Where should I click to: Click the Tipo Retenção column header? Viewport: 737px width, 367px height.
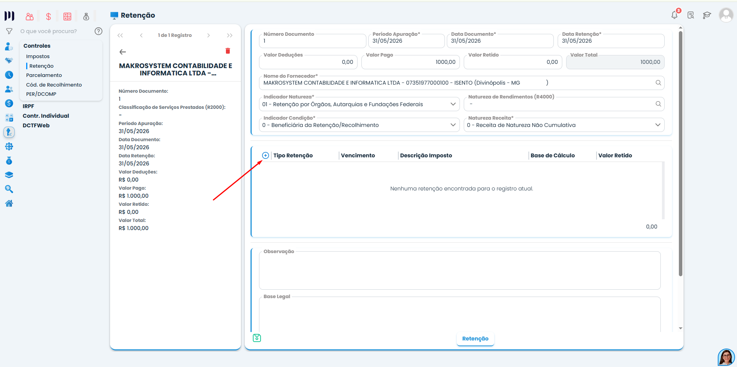click(293, 155)
